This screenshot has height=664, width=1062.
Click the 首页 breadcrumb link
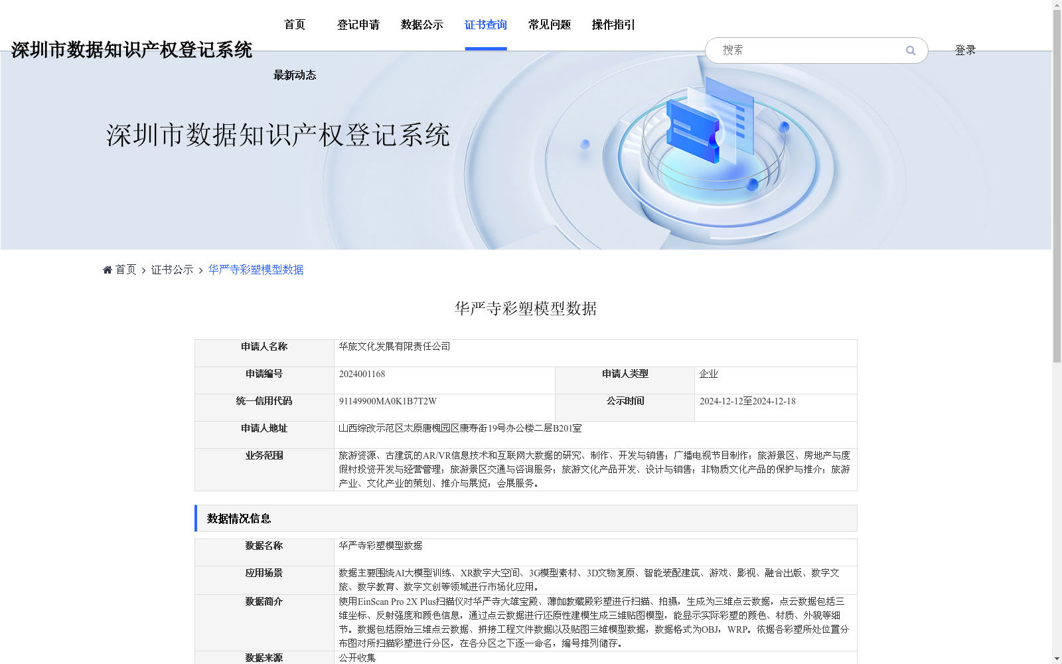coord(126,270)
